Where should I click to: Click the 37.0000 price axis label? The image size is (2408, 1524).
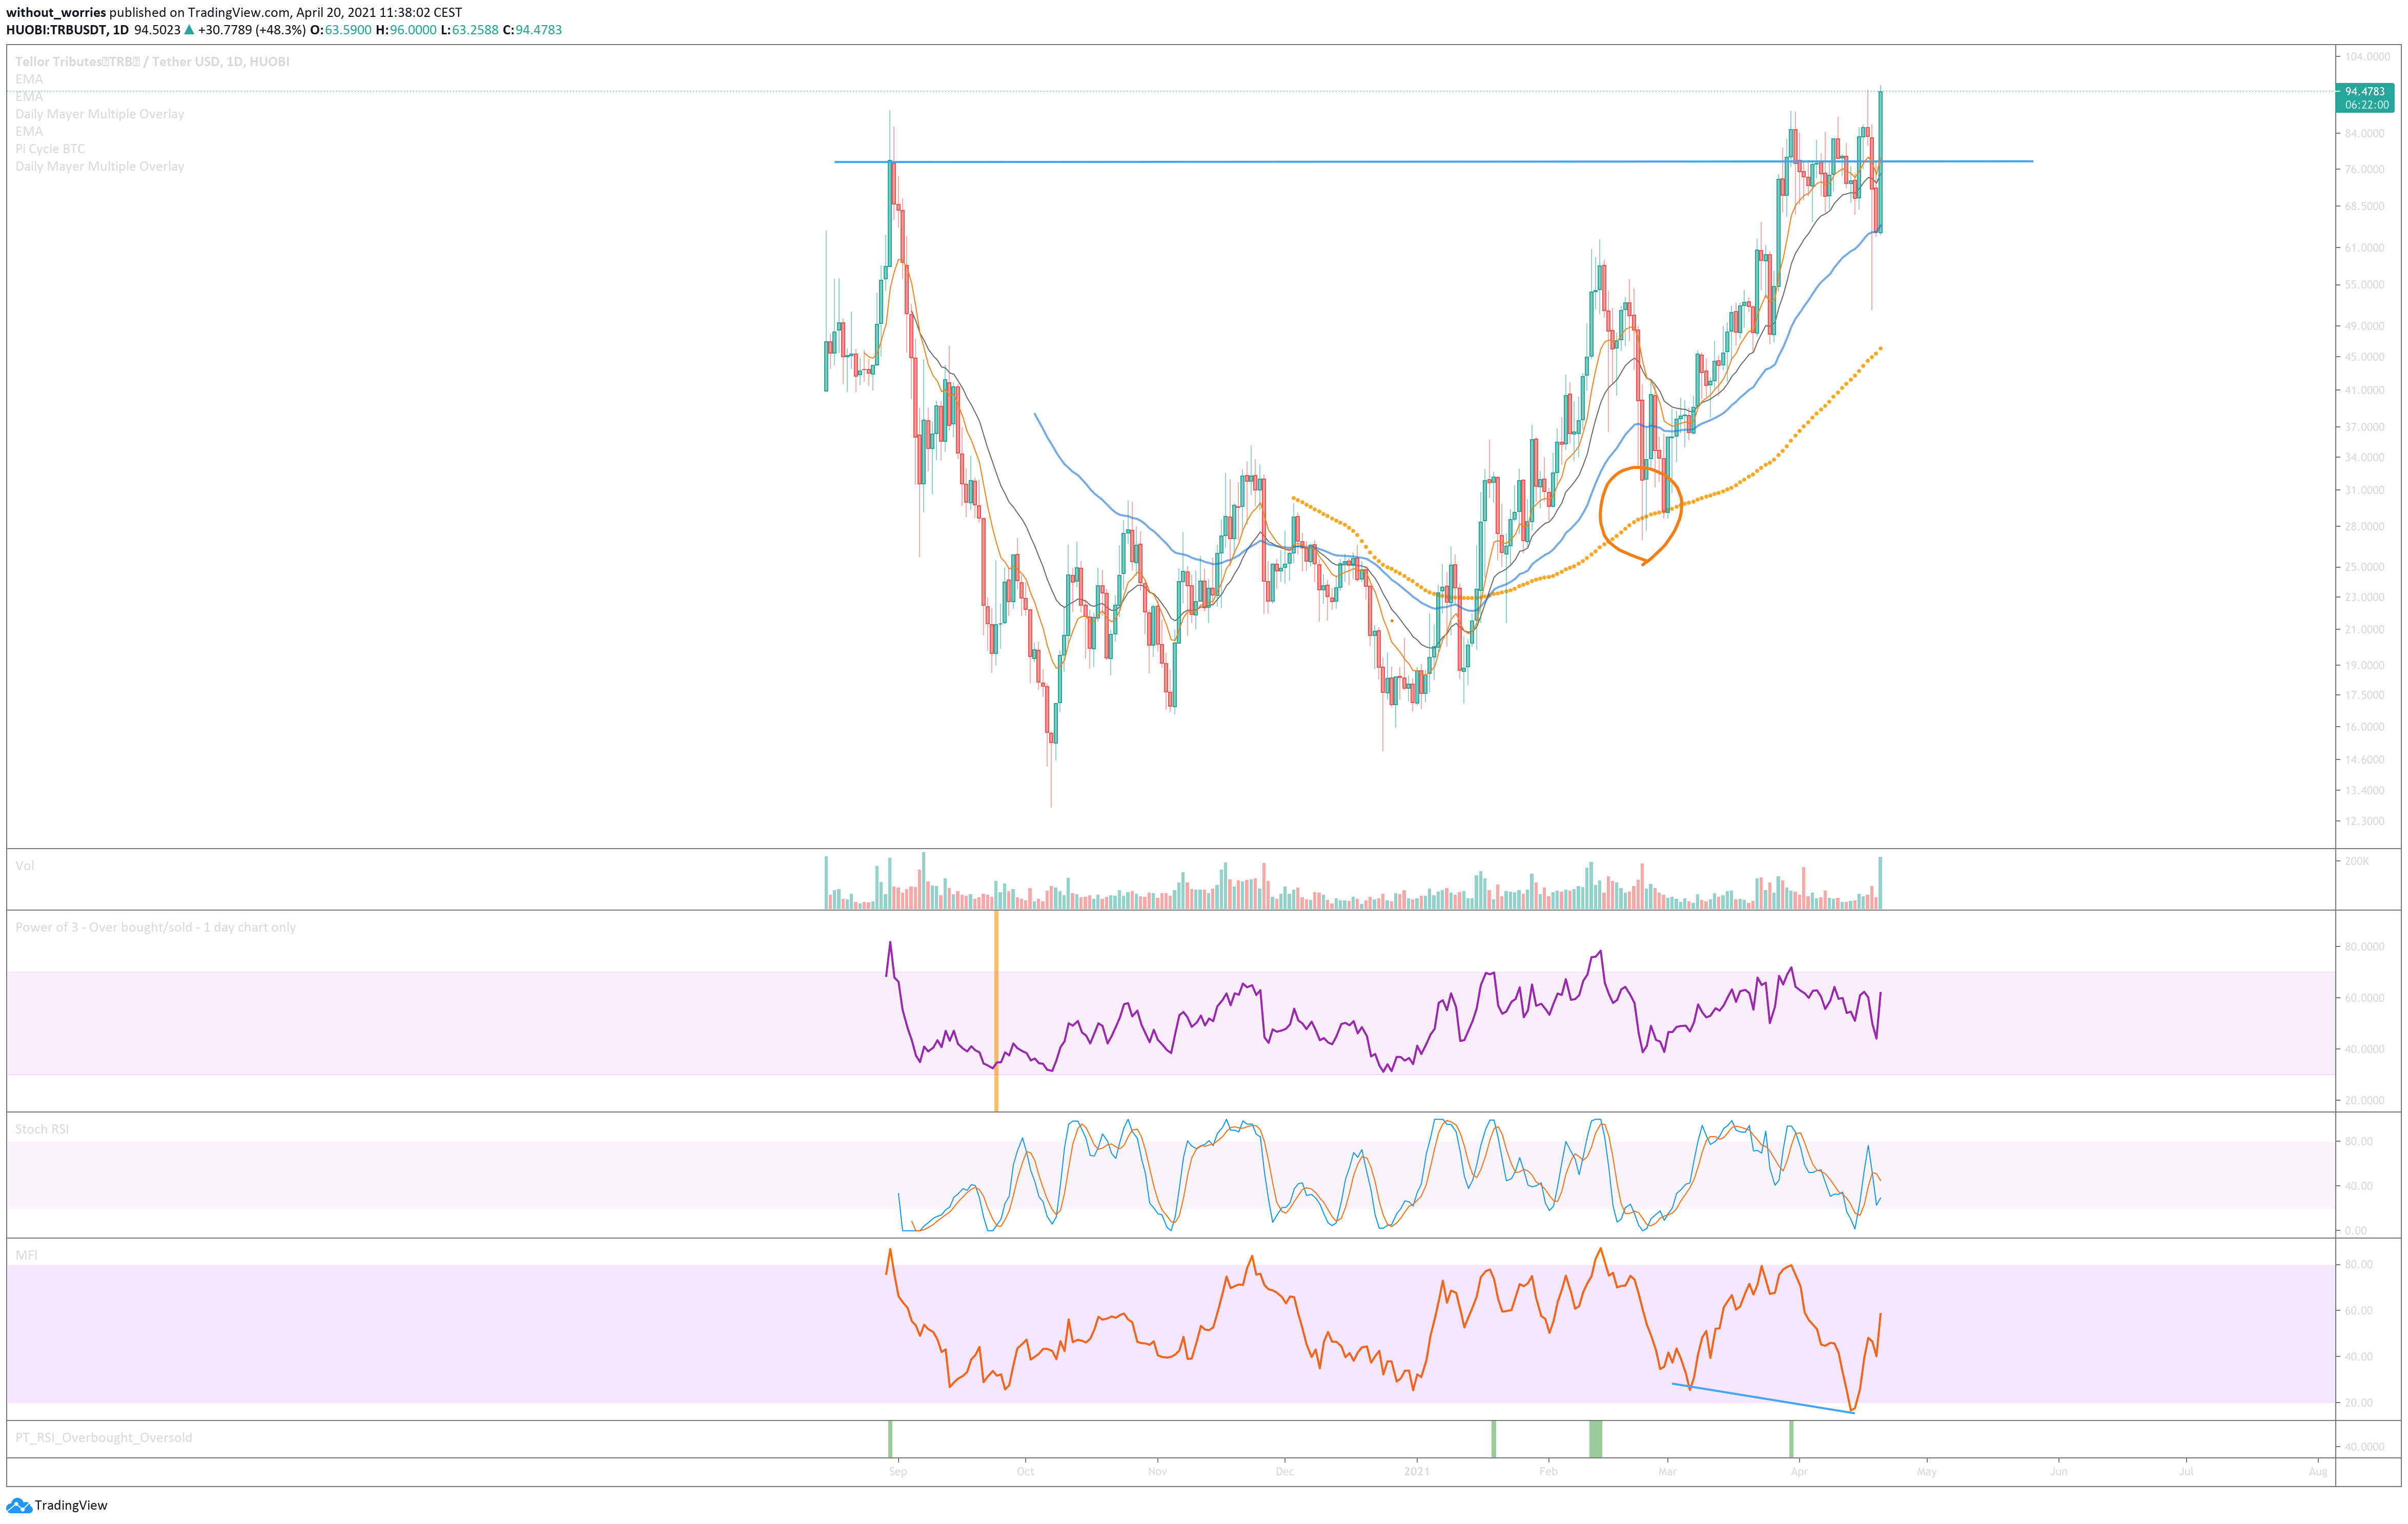pyautogui.click(x=2365, y=427)
